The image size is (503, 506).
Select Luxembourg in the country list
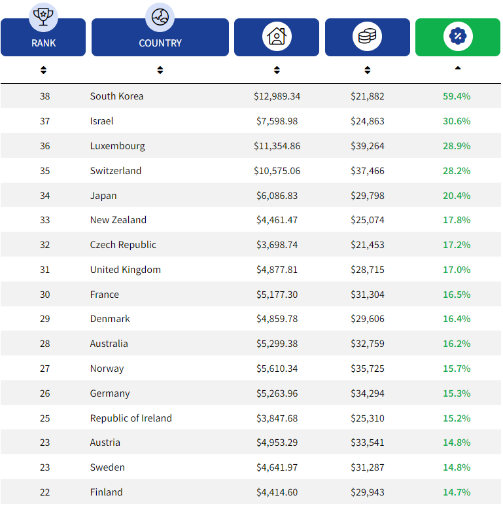[x=117, y=146]
